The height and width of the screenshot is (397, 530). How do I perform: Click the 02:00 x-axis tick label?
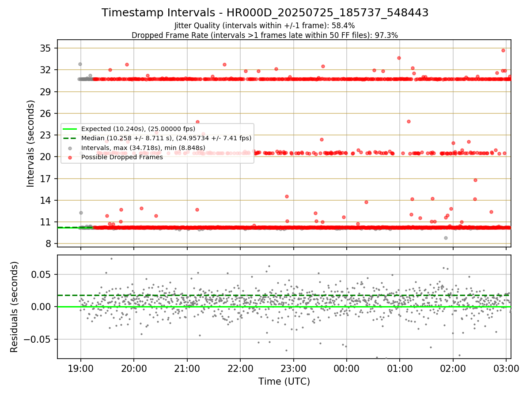coord(453,368)
